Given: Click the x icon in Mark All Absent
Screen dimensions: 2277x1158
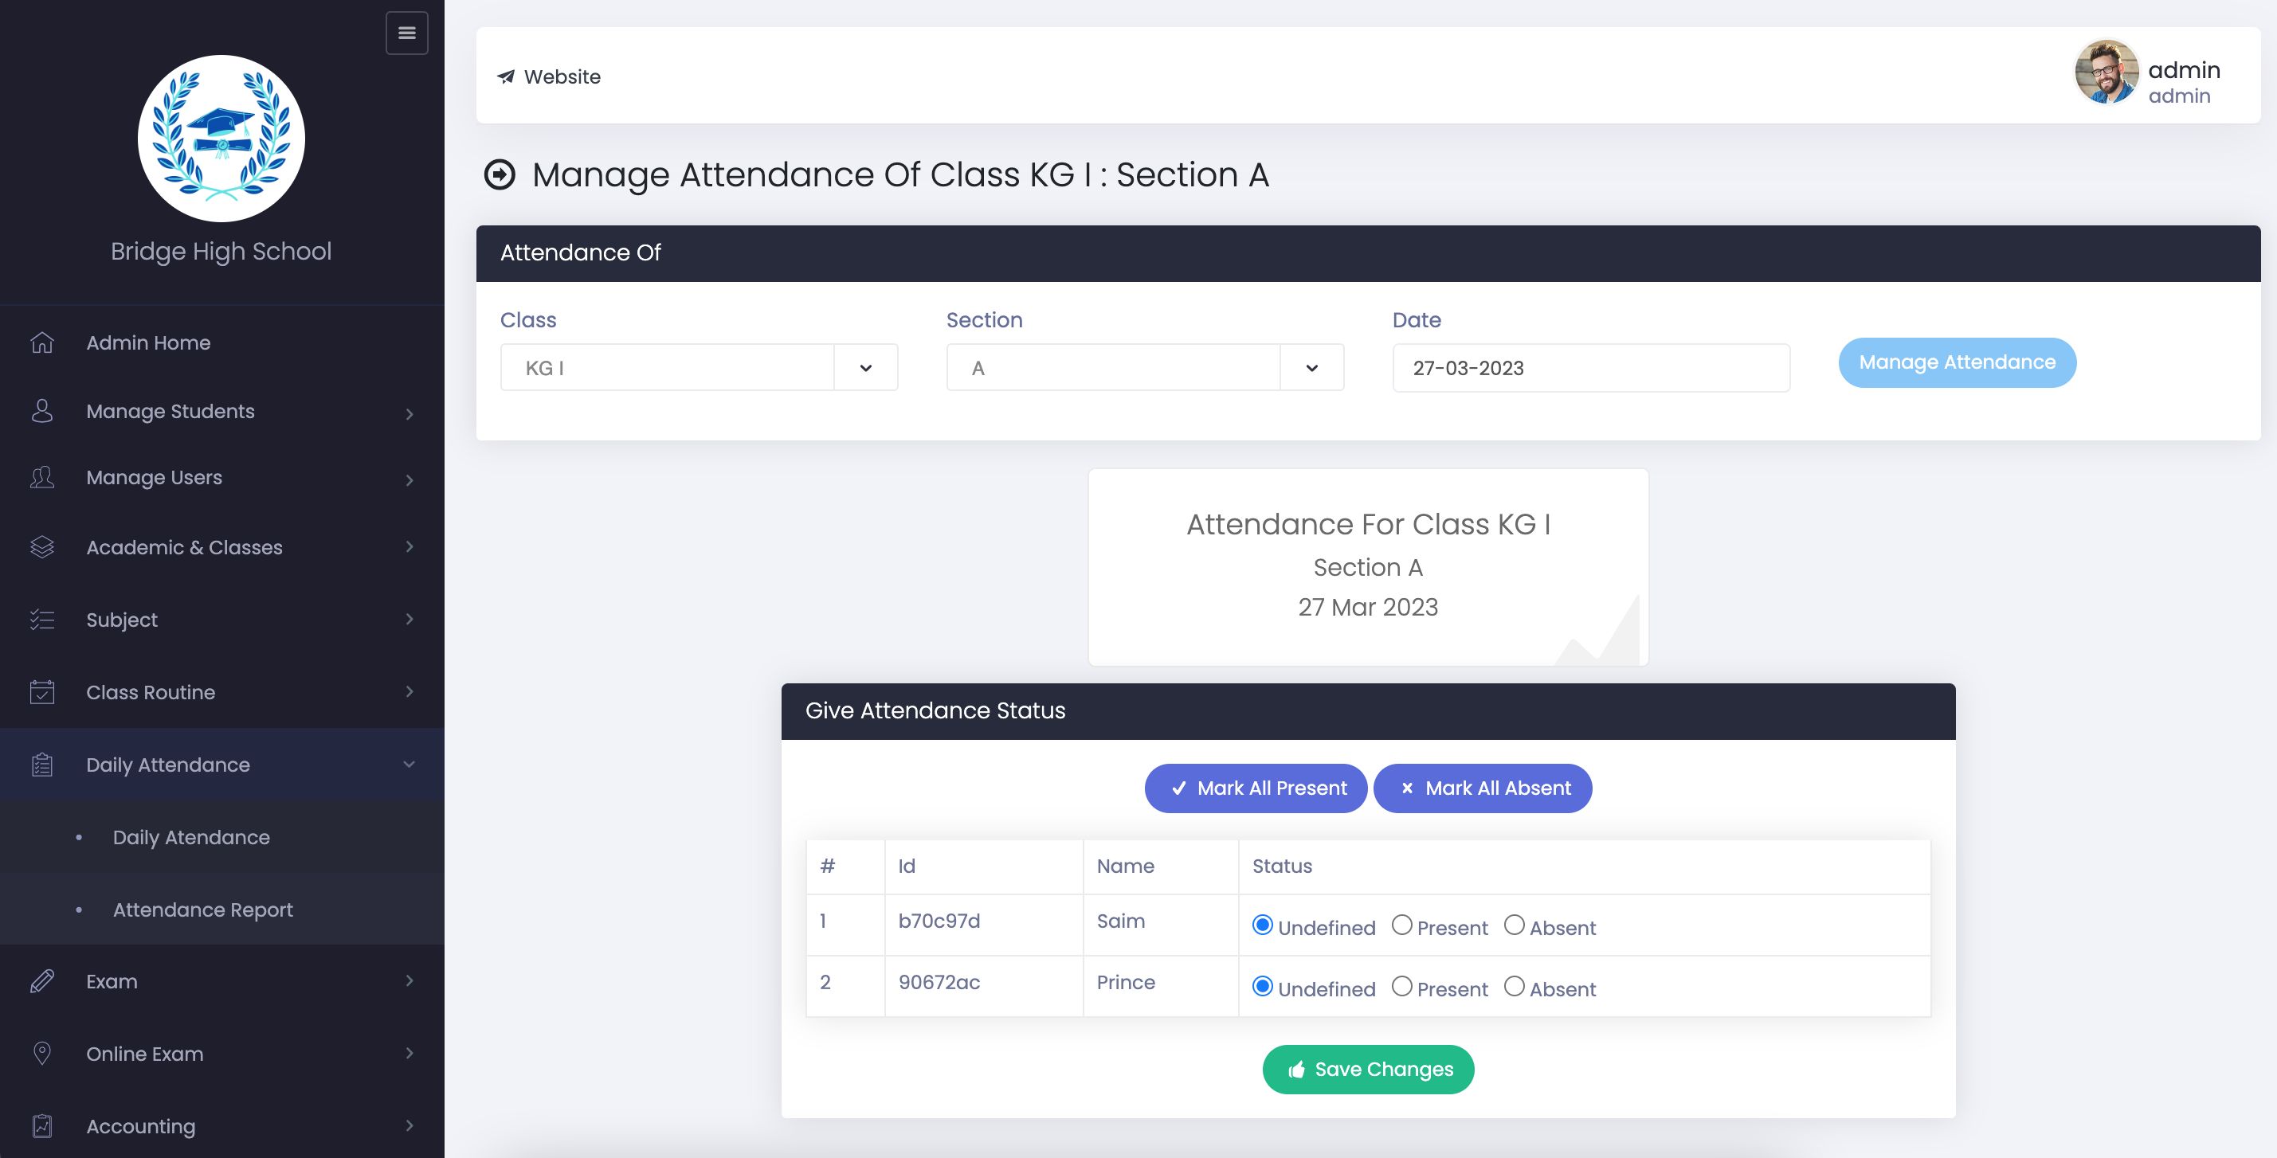Looking at the screenshot, I should pyautogui.click(x=1407, y=788).
